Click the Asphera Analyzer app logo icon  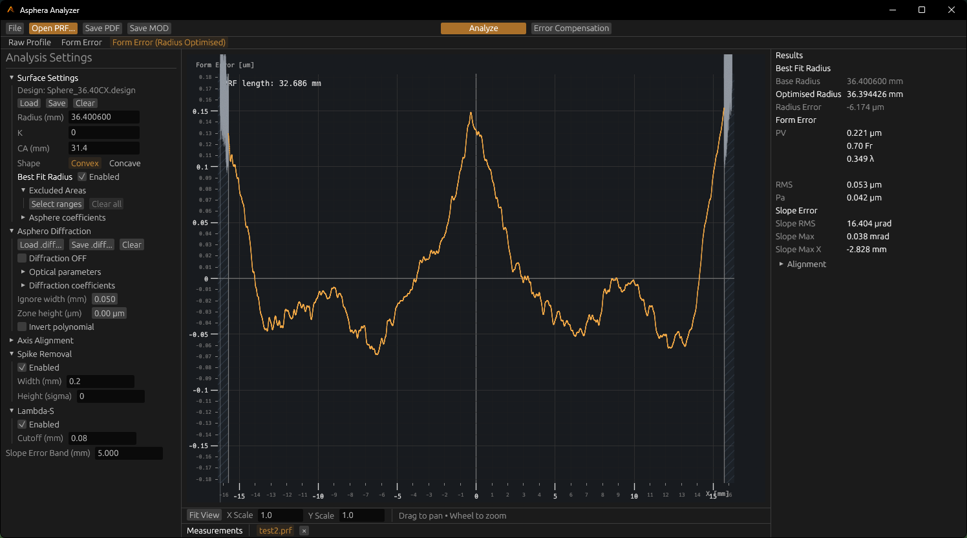click(10, 10)
